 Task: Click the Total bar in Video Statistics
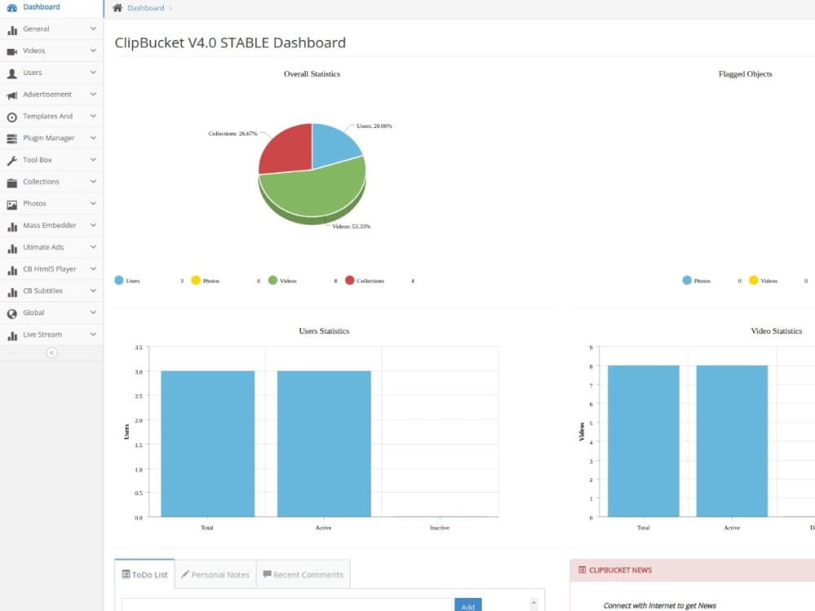coord(644,441)
